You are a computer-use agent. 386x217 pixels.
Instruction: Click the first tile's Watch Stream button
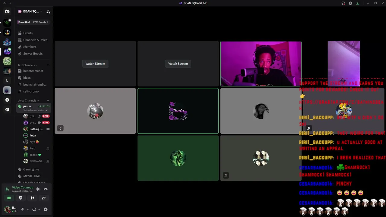tap(95, 64)
